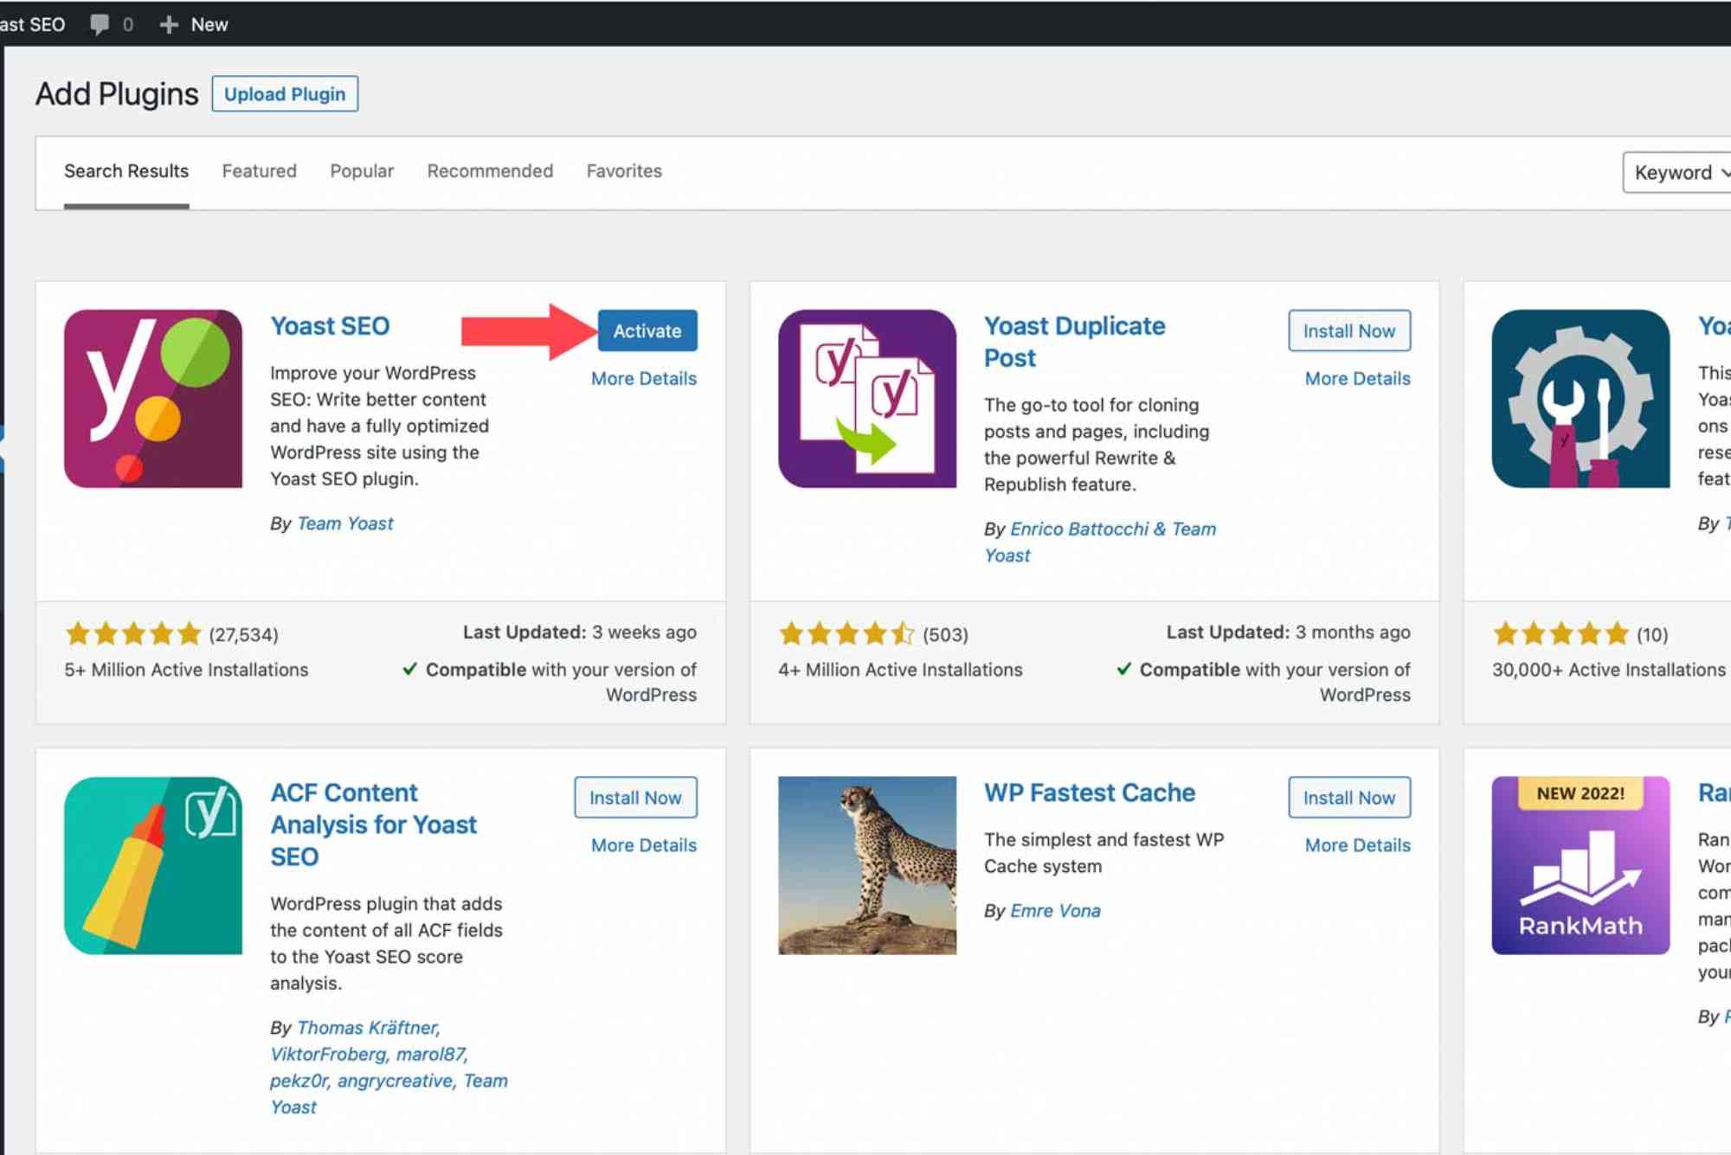Click the Team Yoast author link
Screen dimensions: 1731x1155
[344, 523]
